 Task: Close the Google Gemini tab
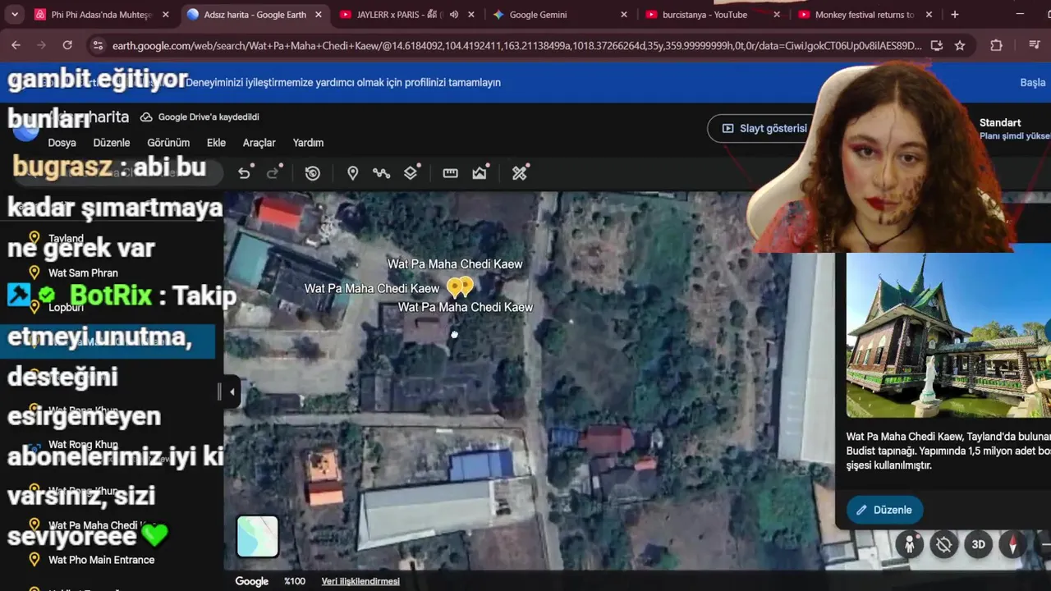click(x=624, y=15)
